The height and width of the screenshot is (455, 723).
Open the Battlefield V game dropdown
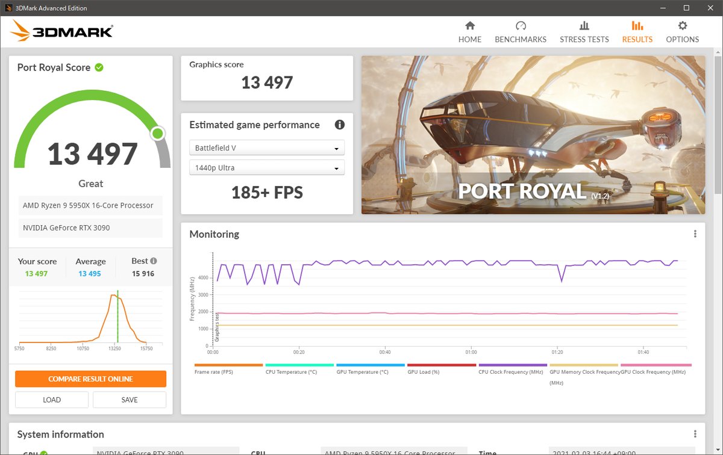(267, 147)
